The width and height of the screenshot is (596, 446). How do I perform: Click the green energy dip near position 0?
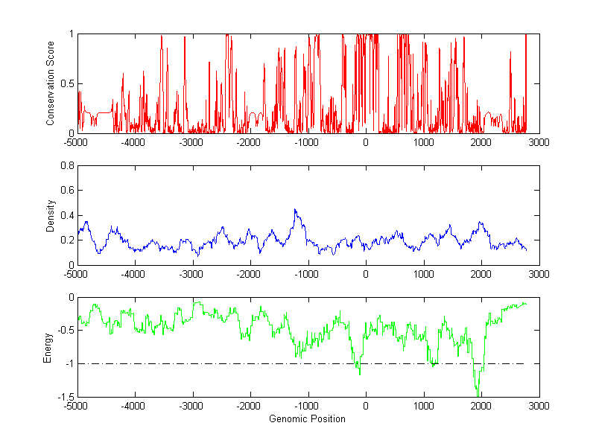point(359,369)
